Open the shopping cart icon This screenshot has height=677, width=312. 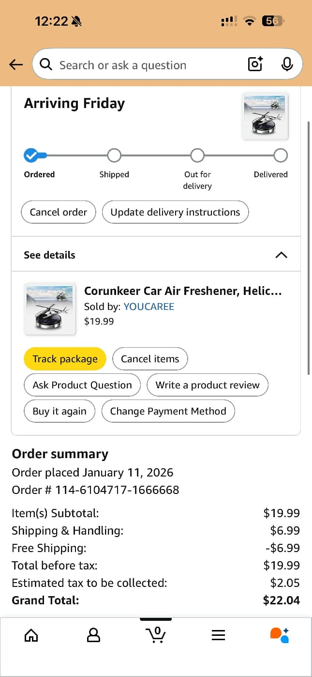coord(156,634)
